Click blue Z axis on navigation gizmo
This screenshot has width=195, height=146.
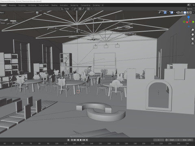(x=188, y=17)
